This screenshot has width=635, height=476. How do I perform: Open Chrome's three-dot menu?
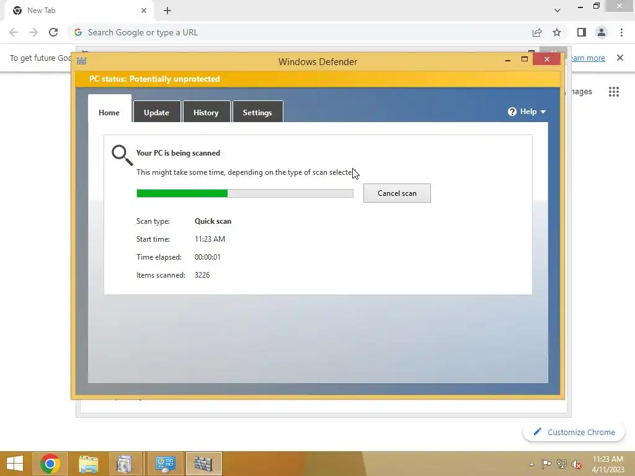[x=621, y=32]
